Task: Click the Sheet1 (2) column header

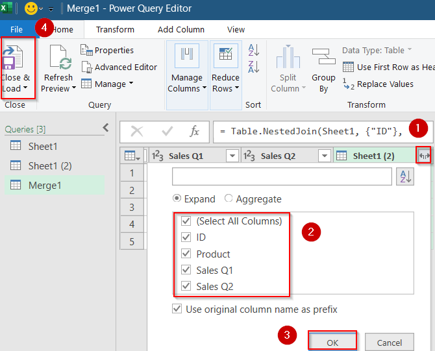Action: click(x=374, y=156)
